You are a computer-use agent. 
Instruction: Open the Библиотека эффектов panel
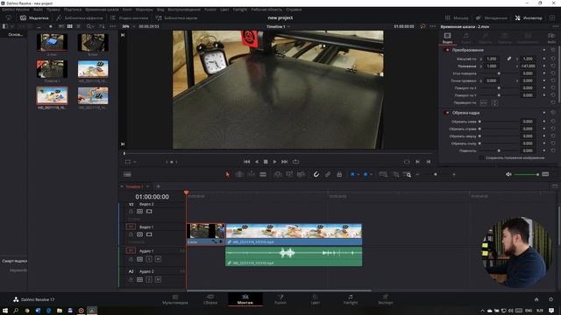coord(80,17)
